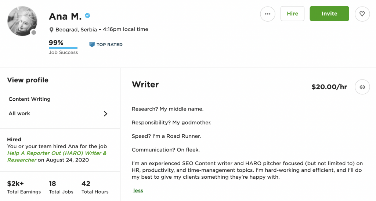This screenshot has height=201, width=376.
Task: Click the $2k+ Total Earnings stat
Action: pos(24,187)
